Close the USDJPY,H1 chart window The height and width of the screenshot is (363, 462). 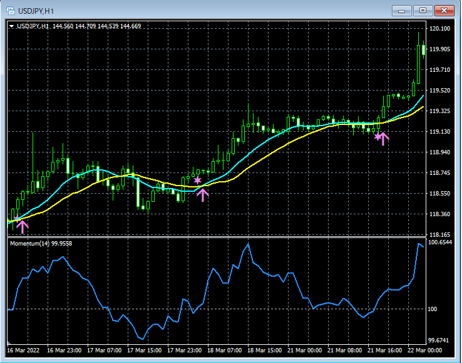(x=444, y=11)
